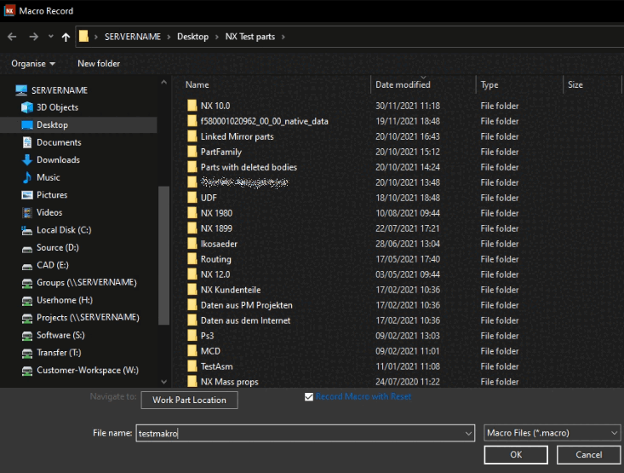Open Source (D:) drive

[50, 247]
